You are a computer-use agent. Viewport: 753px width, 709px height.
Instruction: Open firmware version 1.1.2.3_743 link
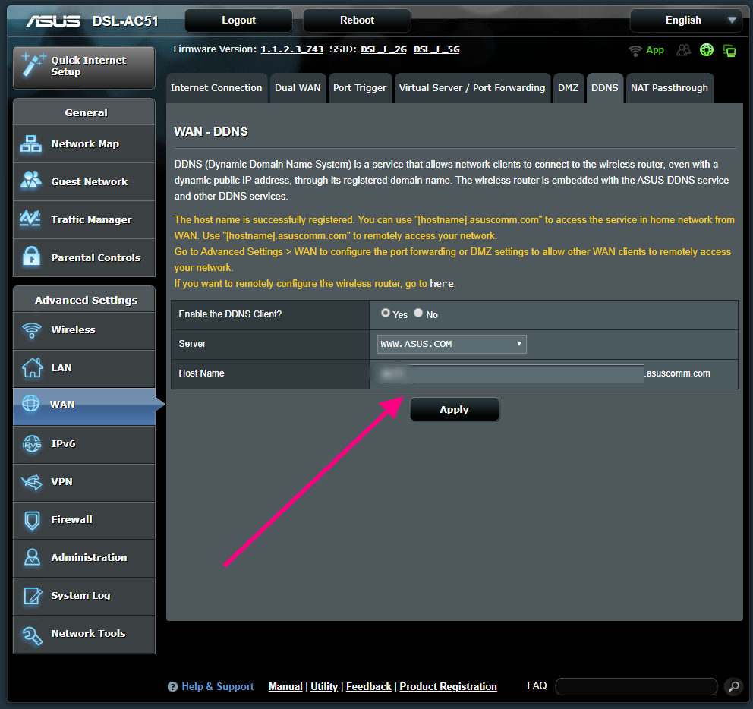(x=292, y=49)
